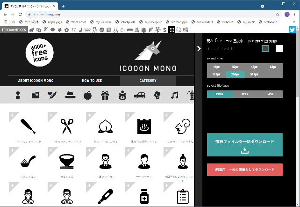Open the person category icon

tap(18, 95)
